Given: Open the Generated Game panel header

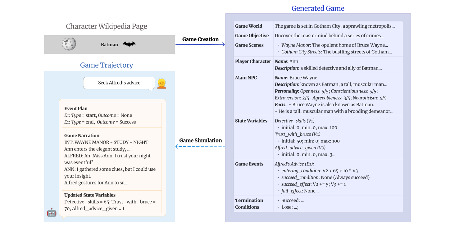Looking at the screenshot, I should (318, 8).
